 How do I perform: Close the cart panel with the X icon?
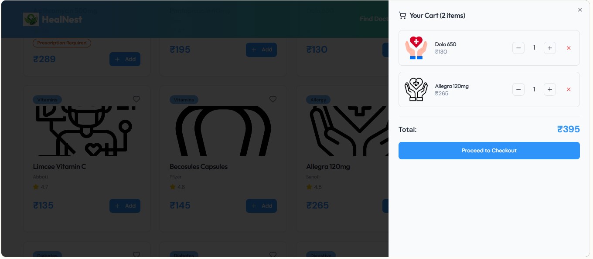[x=580, y=10]
